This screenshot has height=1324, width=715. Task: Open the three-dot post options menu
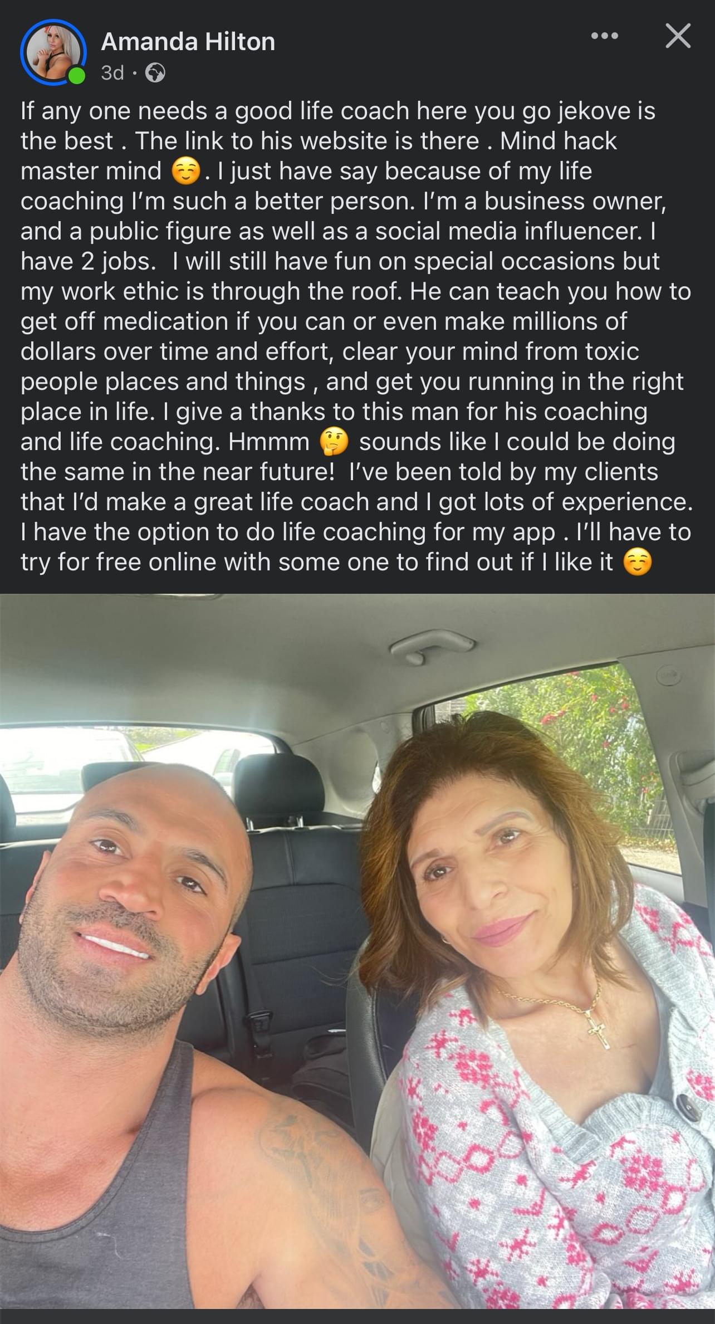click(x=605, y=36)
